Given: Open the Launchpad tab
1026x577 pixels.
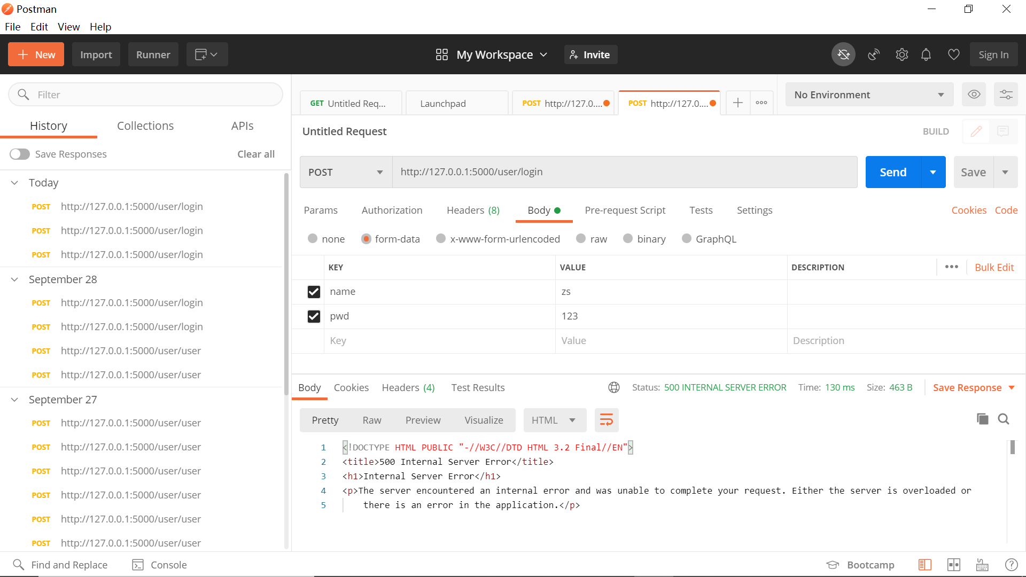Looking at the screenshot, I should coord(457,103).
